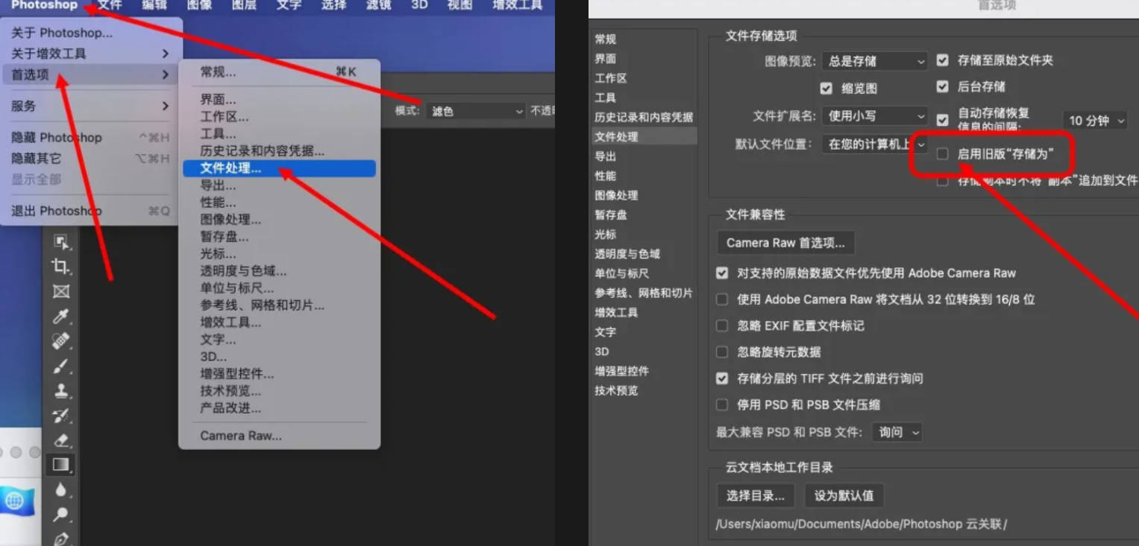
Task: Select the Crop tool
Action: [x=61, y=267]
